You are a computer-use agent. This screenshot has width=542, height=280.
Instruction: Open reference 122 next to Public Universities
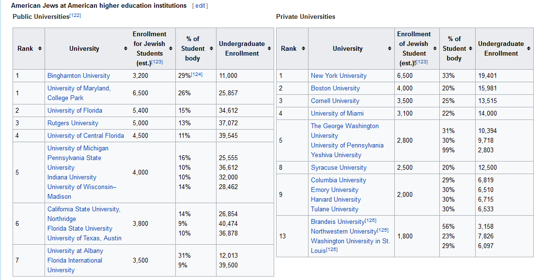point(75,16)
